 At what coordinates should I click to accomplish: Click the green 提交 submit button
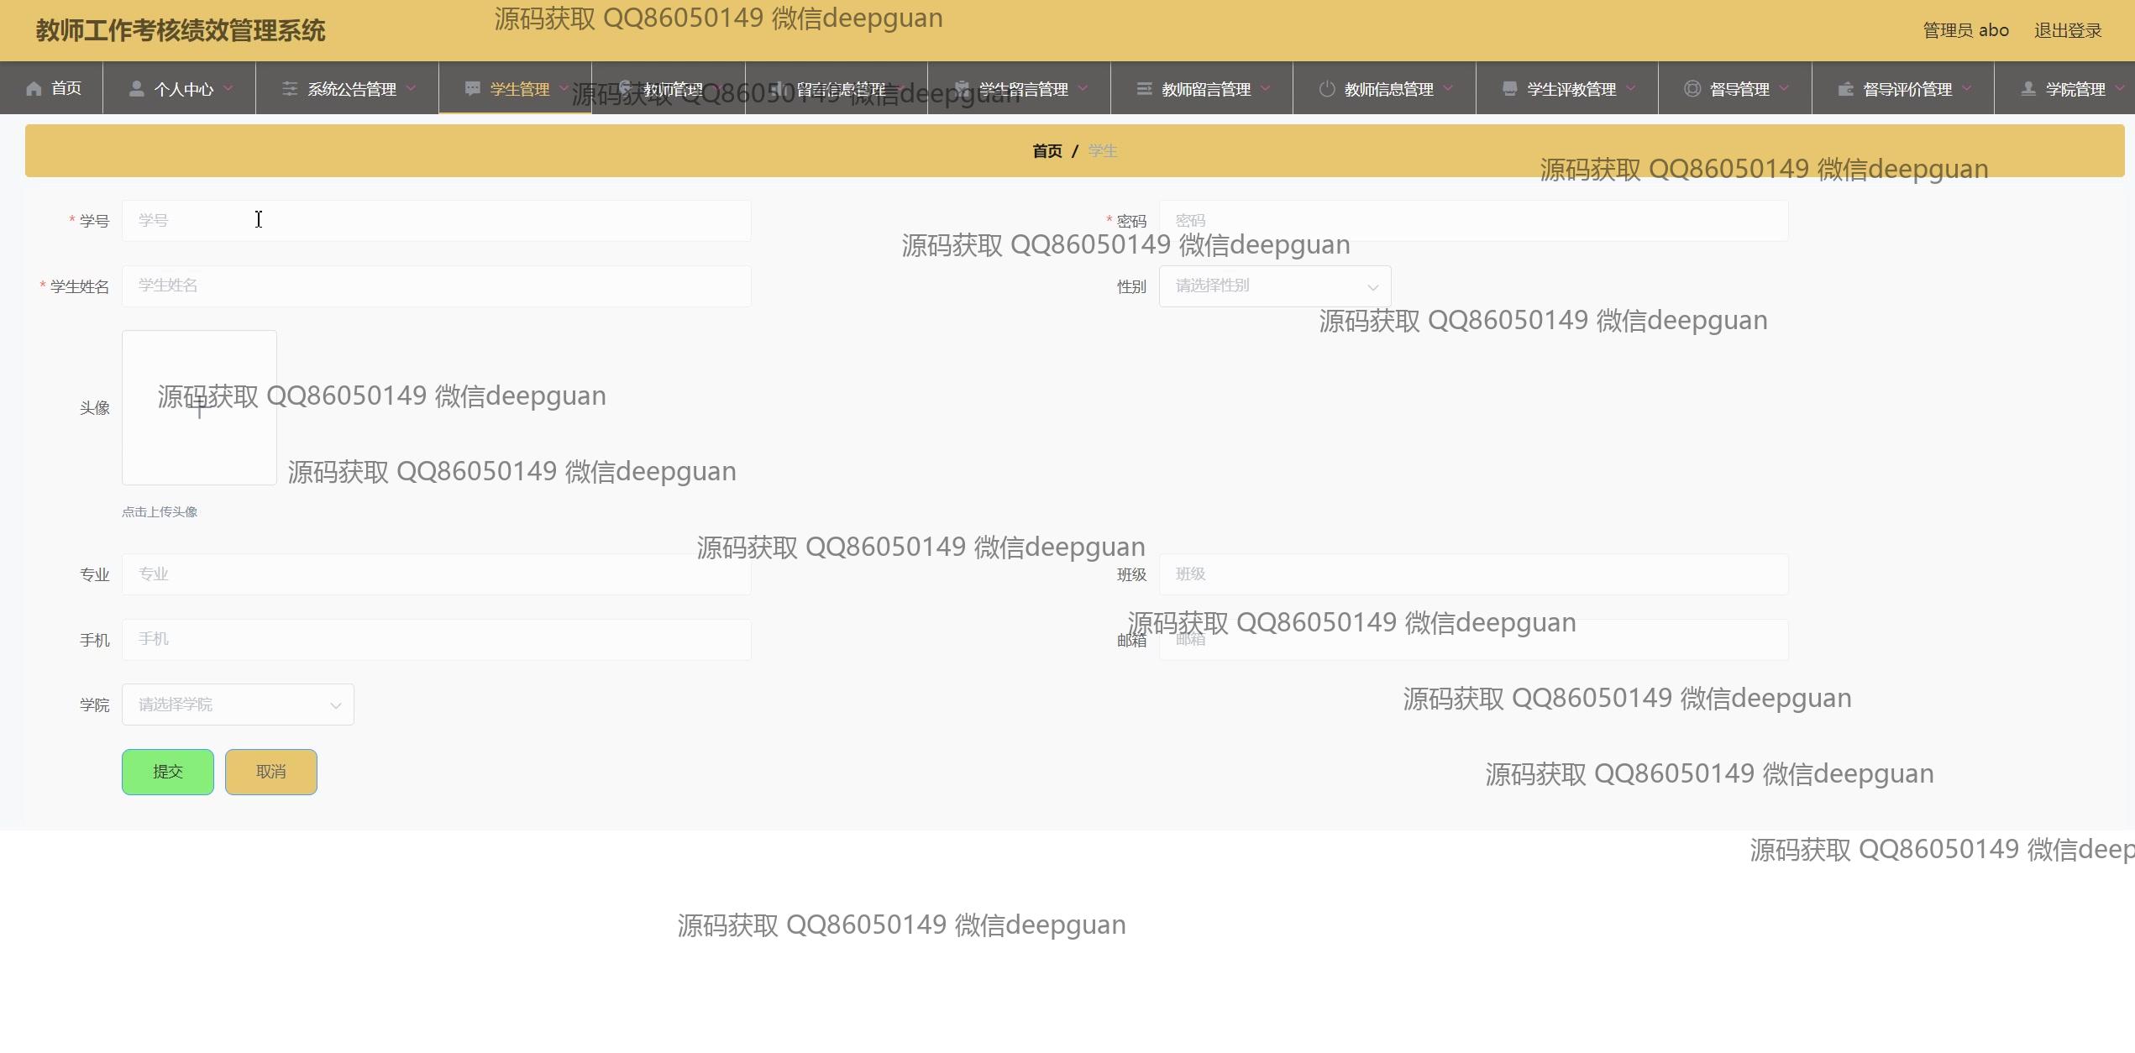(x=167, y=771)
